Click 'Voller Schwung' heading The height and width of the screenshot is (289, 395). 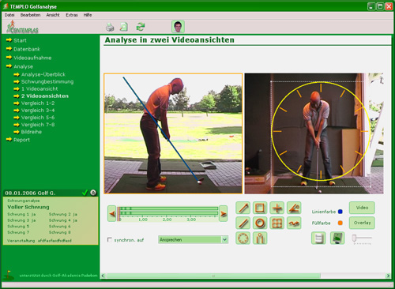click(x=28, y=207)
